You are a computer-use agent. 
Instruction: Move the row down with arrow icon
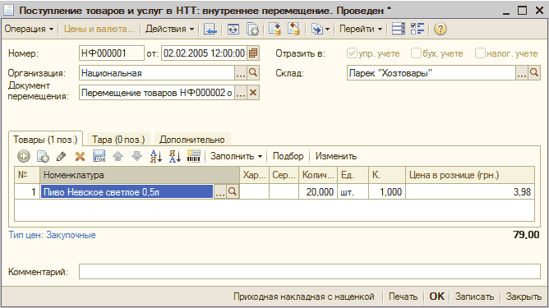(x=137, y=156)
